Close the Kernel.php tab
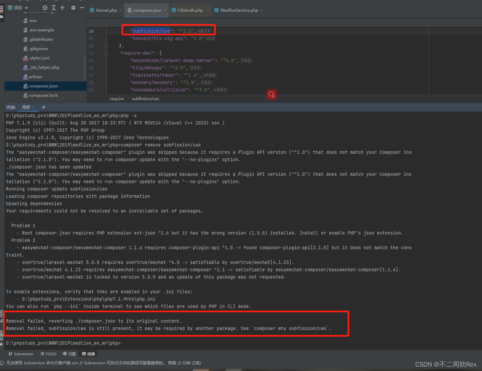482x371 pixels. (x=120, y=10)
